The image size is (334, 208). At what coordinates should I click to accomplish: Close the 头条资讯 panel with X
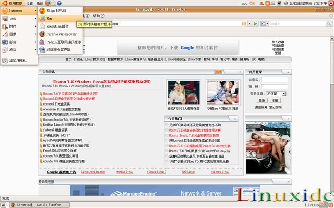[x=240, y=72]
